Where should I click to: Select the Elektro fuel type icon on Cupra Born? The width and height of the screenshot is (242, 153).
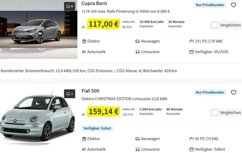click(83, 41)
